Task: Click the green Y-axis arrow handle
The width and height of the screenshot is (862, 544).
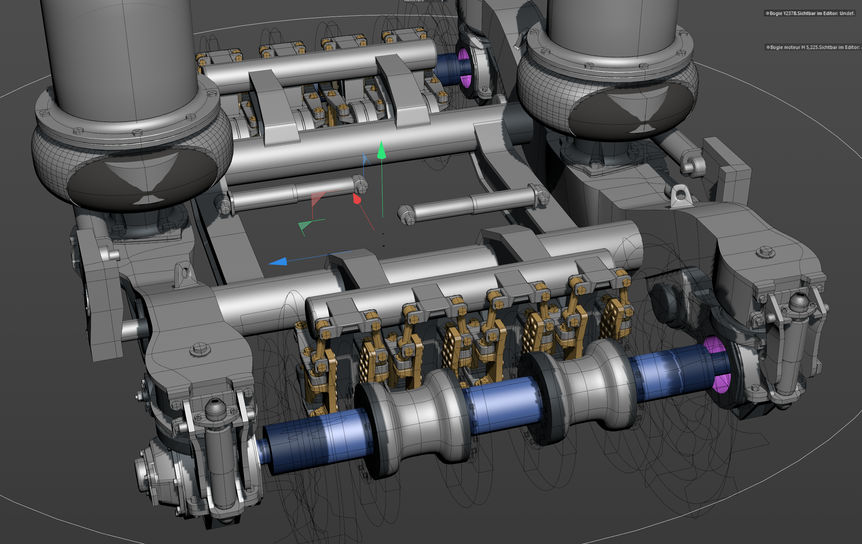Action: (382, 150)
